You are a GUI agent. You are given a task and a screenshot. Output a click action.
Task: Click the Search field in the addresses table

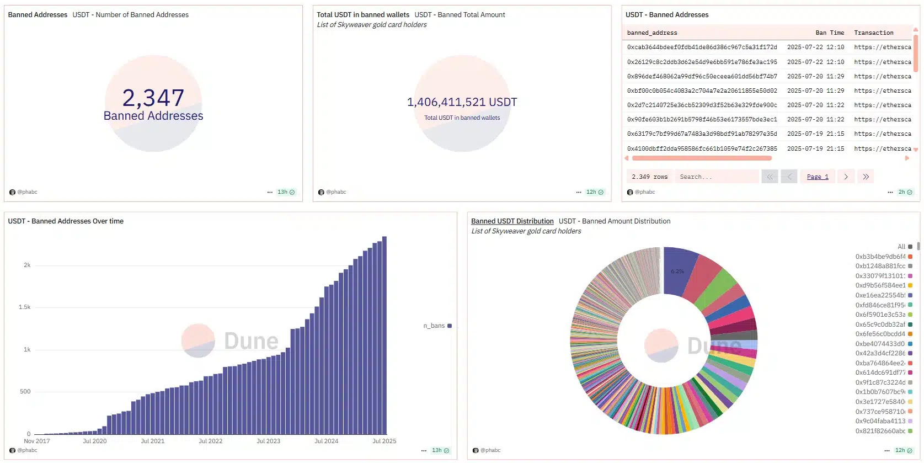pos(717,177)
